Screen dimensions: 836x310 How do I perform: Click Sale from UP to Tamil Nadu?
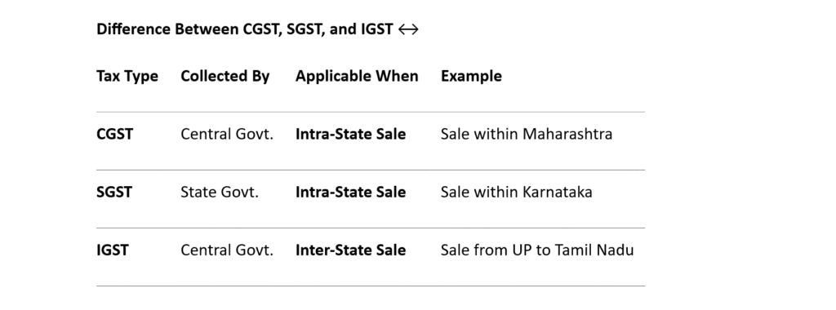[537, 250]
